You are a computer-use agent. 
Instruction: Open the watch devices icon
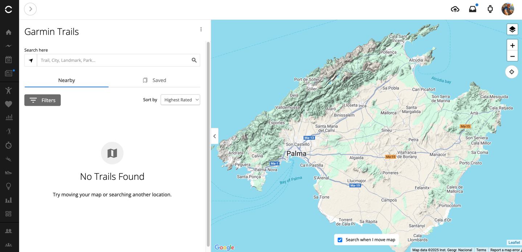click(490, 9)
